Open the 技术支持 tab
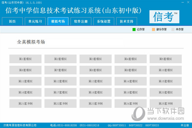 127,21
